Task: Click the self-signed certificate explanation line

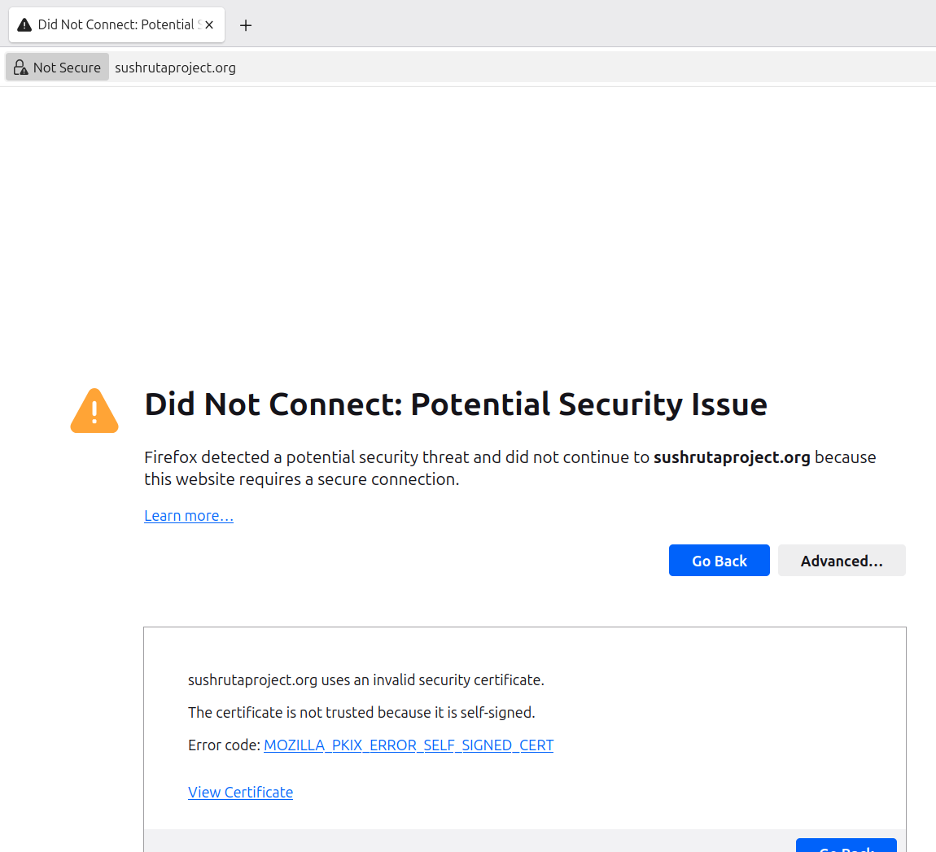Action: [361, 713]
